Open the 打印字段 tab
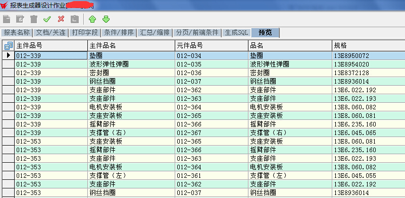 pyautogui.click(x=85, y=32)
